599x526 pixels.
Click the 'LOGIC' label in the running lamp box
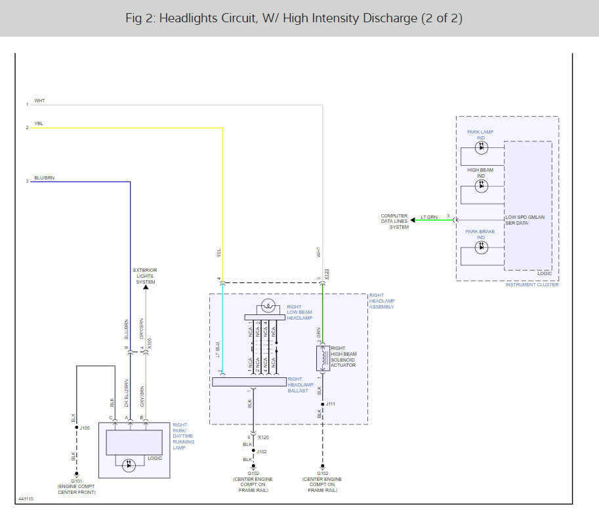click(155, 458)
